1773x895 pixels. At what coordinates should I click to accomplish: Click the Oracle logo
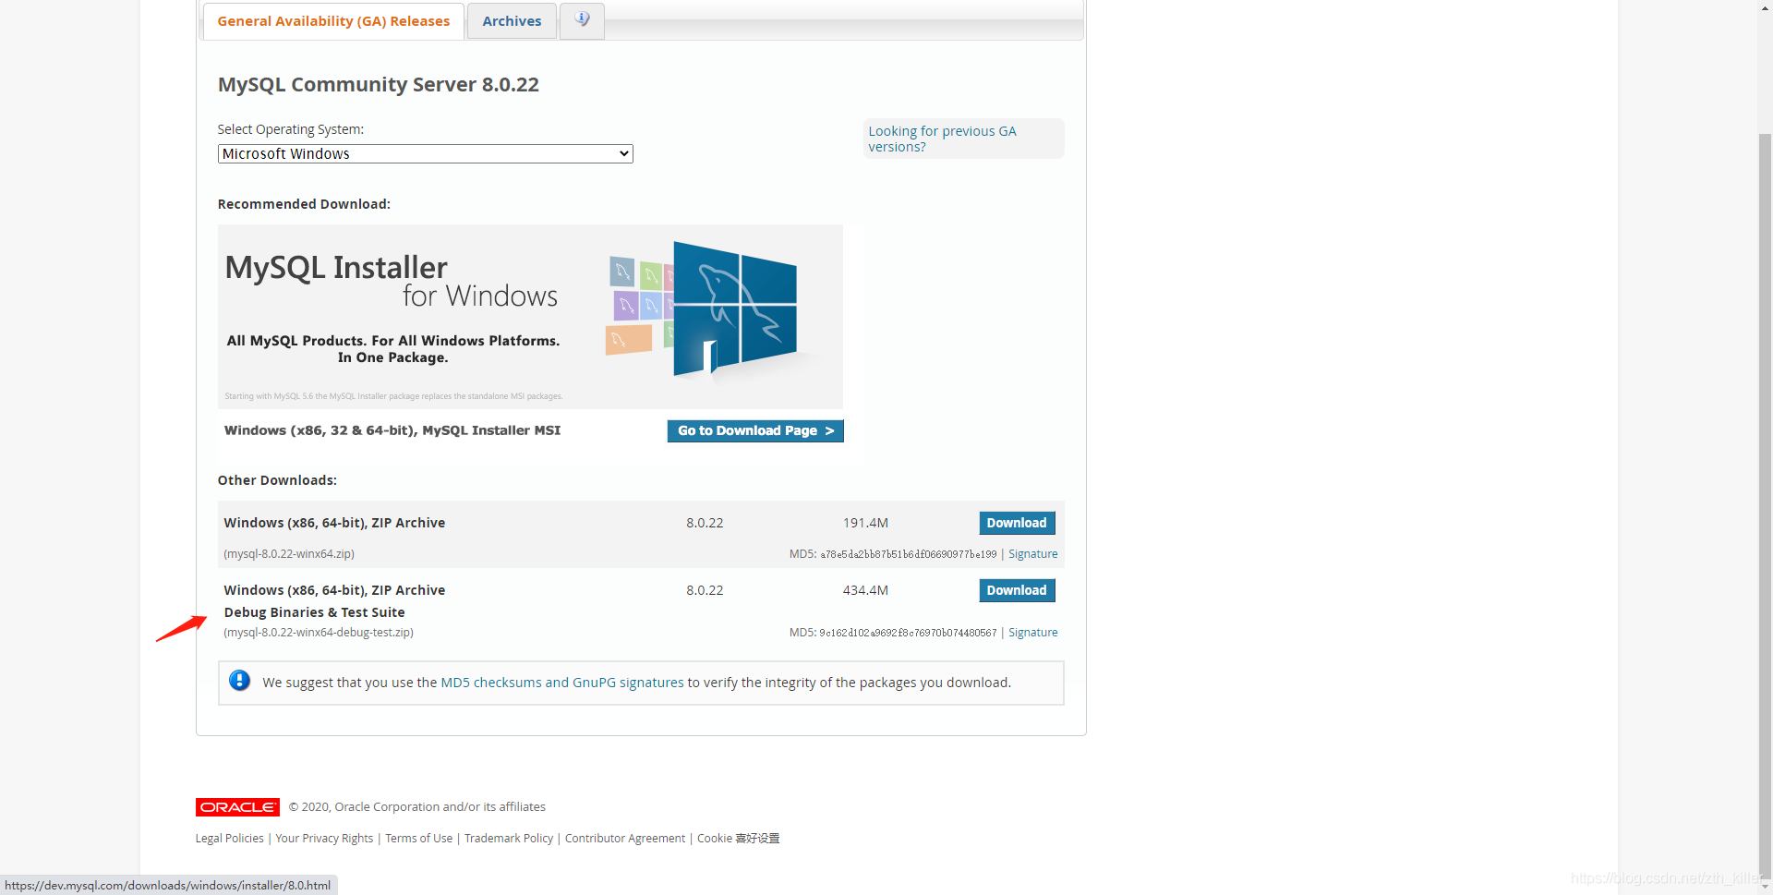tap(237, 807)
